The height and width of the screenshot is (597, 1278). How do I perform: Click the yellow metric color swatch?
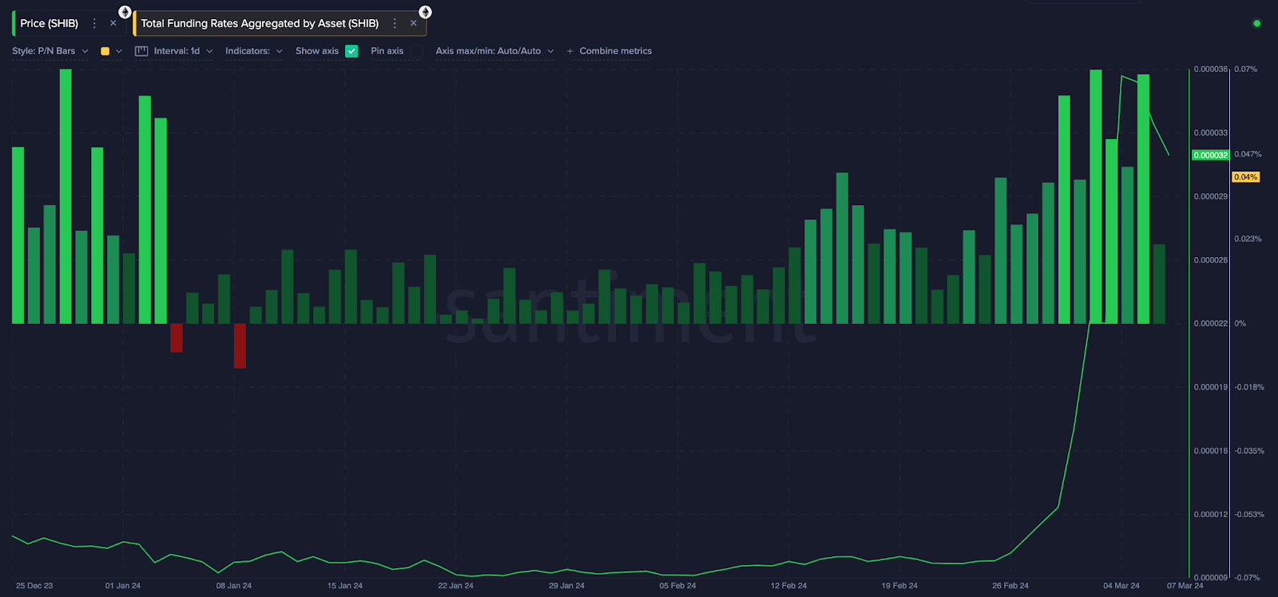[105, 51]
